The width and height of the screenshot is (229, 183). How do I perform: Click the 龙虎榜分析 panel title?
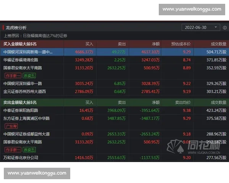coord(16,28)
